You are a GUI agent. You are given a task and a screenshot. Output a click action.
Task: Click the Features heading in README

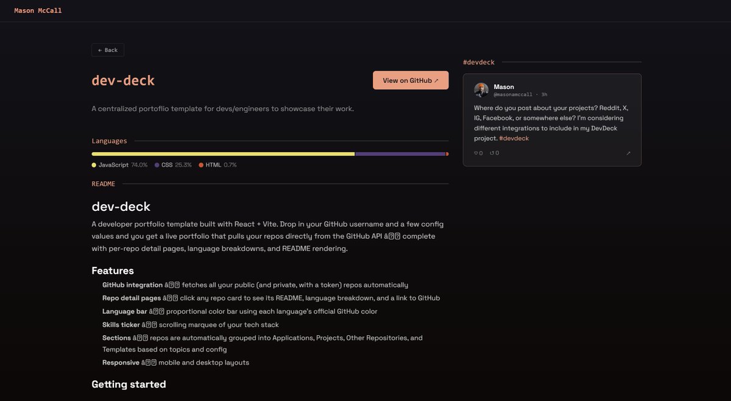[113, 271]
